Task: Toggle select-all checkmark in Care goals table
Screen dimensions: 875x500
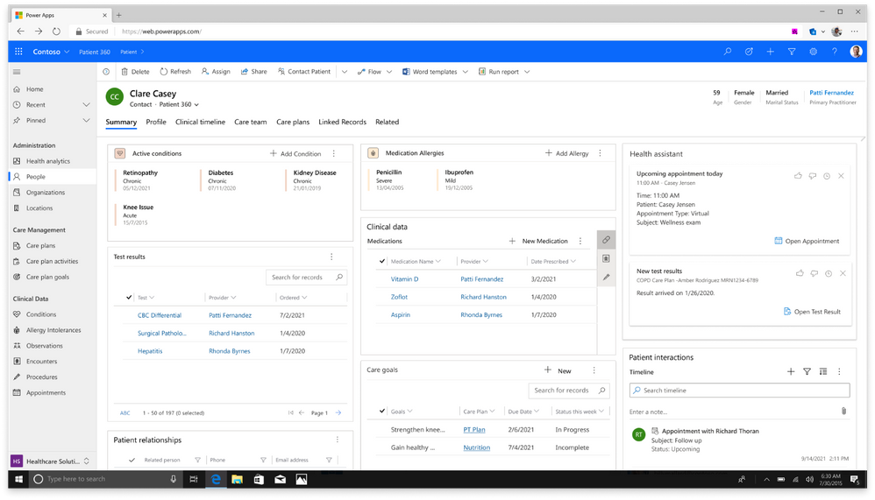Action: (382, 411)
